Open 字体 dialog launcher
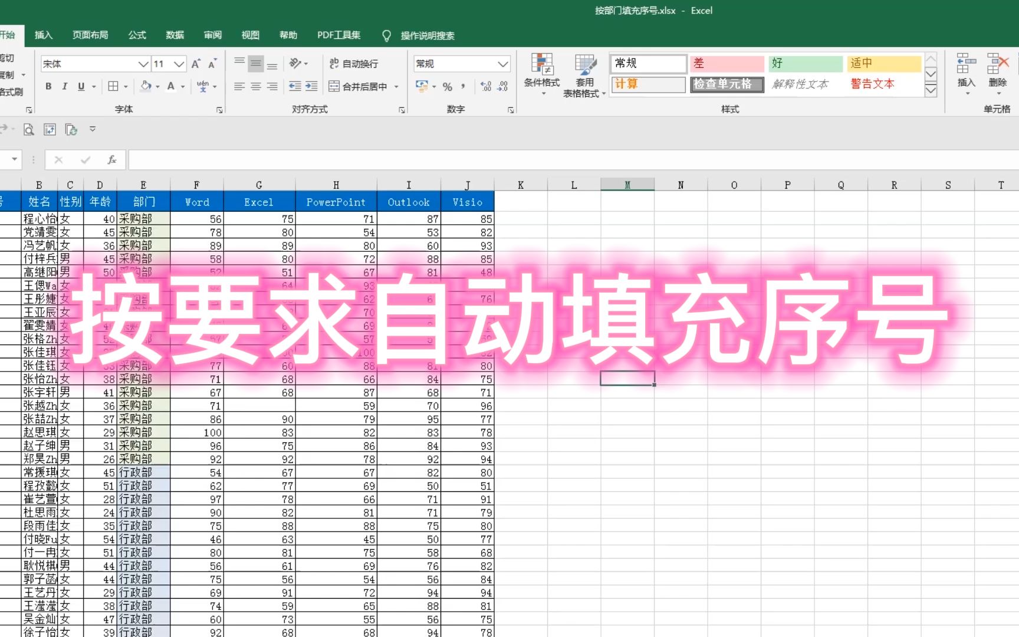The image size is (1019, 637). pyautogui.click(x=219, y=110)
